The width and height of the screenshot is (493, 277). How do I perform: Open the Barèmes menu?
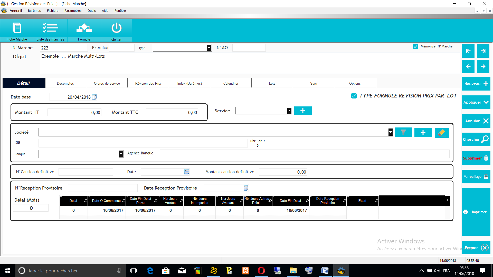click(34, 11)
